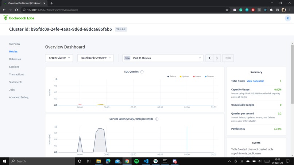This screenshot has width=294, height=165.
Task: Show hidden system tray icons
Action: 229,161
